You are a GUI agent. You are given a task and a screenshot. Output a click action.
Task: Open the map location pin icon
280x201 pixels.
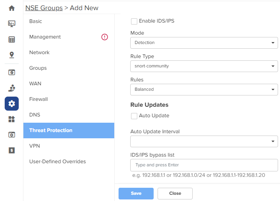12,55
